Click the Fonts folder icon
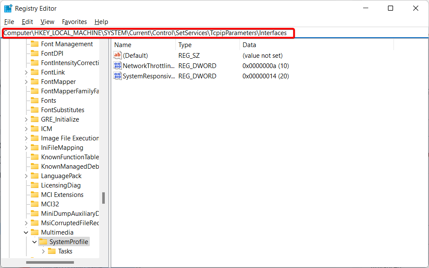Image resolution: width=429 pixels, height=268 pixels. pos(35,100)
